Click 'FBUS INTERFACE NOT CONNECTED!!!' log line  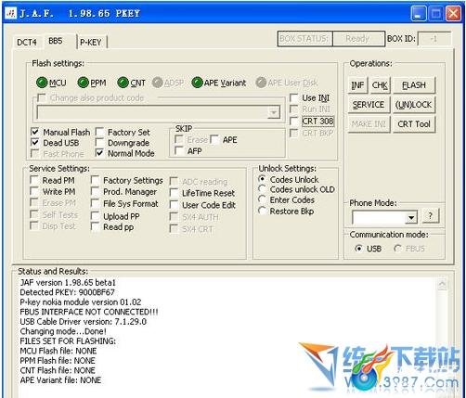click(89, 312)
